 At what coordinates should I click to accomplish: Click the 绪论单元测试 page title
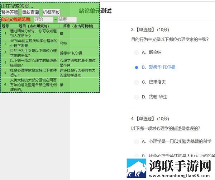95,11
